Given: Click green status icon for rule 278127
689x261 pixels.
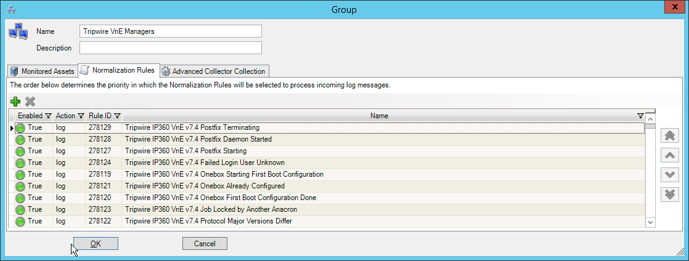Looking at the screenshot, I should click(x=21, y=151).
